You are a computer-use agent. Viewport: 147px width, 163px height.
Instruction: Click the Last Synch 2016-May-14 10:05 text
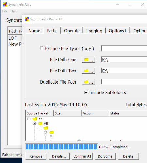(56, 105)
